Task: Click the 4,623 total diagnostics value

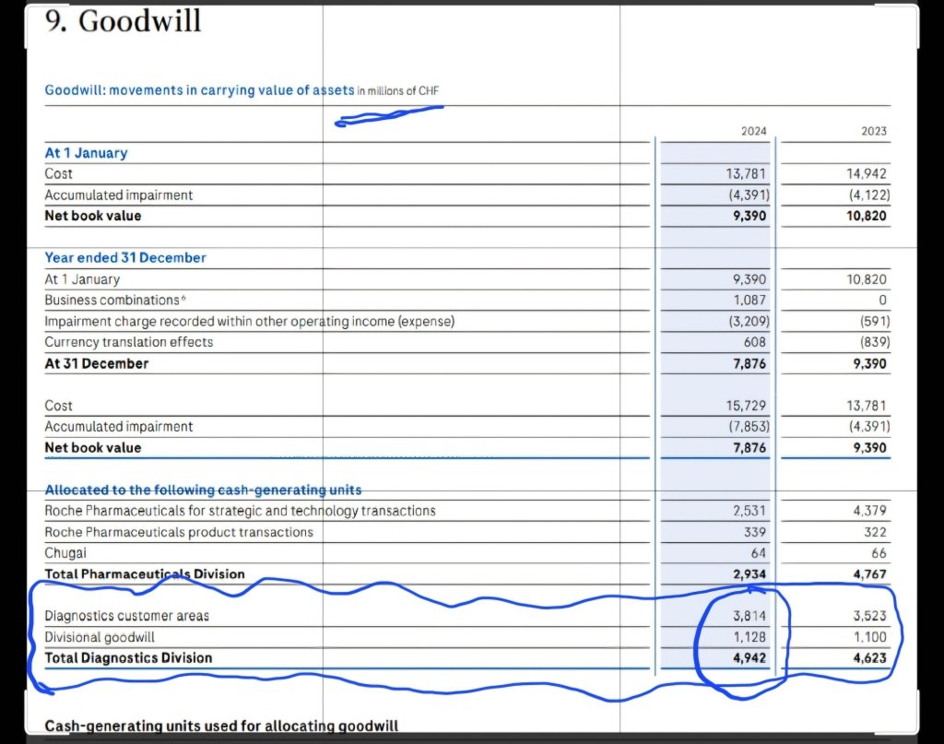Action: pos(870,658)
